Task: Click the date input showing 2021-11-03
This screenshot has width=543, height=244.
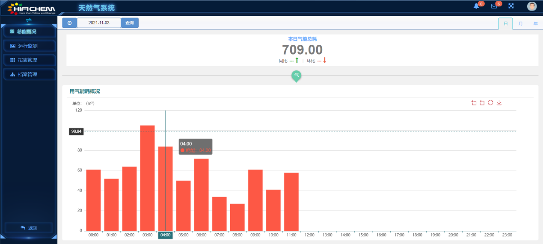Action: (x=99, y=23)
